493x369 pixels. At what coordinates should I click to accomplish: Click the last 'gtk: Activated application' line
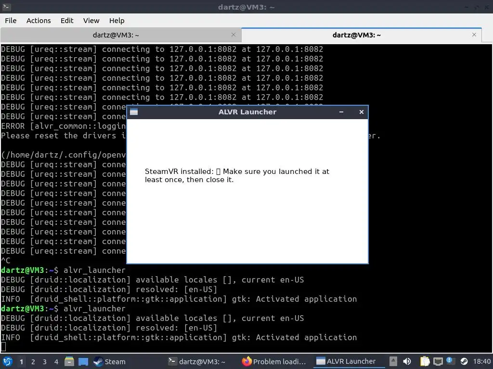click(x=294, y=338)
